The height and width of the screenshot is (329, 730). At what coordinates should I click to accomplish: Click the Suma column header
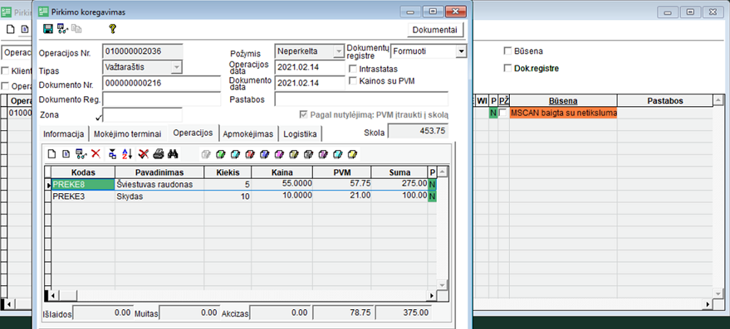click(399, 172)
